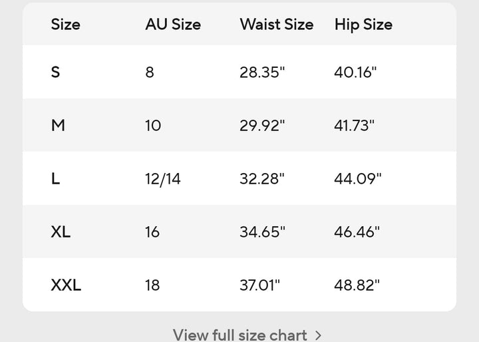Click AU size 8 cell
Image resolution: width=479 pixels, height=342 pixels.
pyautogui.click(x=150, y=72)
